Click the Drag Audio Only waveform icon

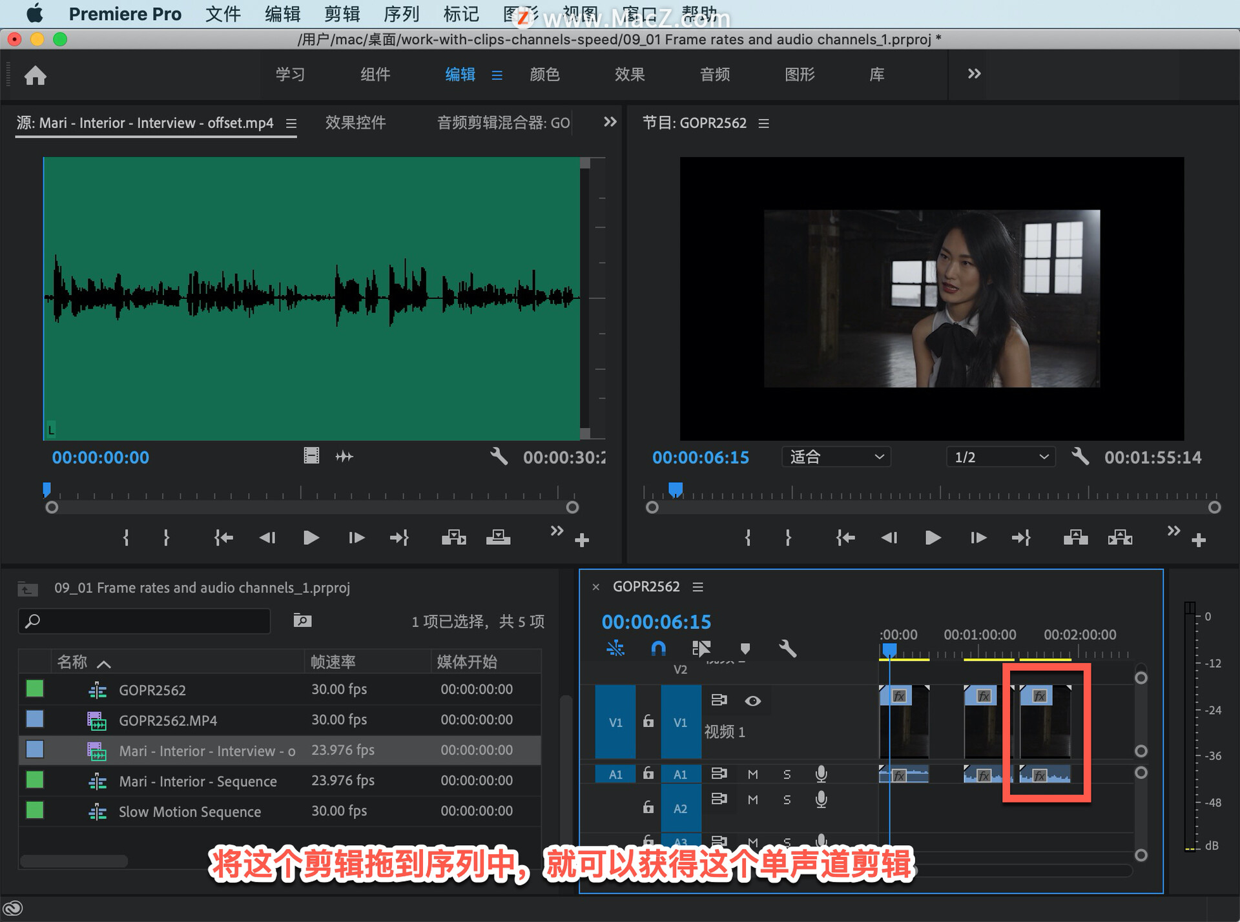[x=344, y=457]
